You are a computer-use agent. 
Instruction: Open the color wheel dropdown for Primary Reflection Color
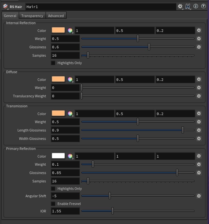pos(70,156)
